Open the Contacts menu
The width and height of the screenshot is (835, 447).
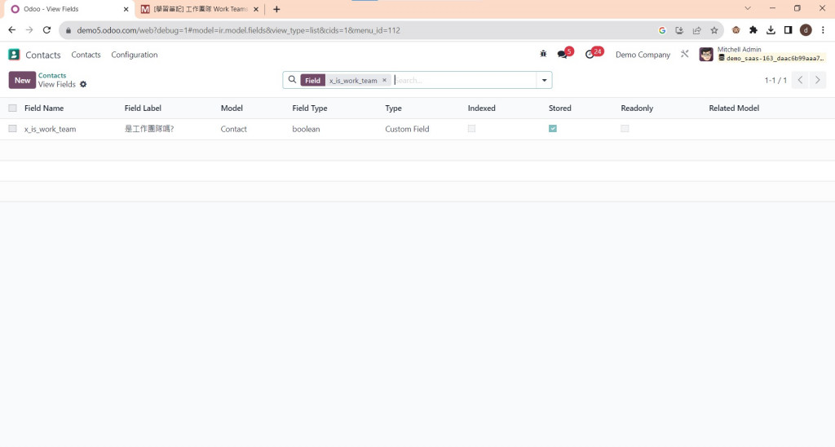(x=86, y=55)
